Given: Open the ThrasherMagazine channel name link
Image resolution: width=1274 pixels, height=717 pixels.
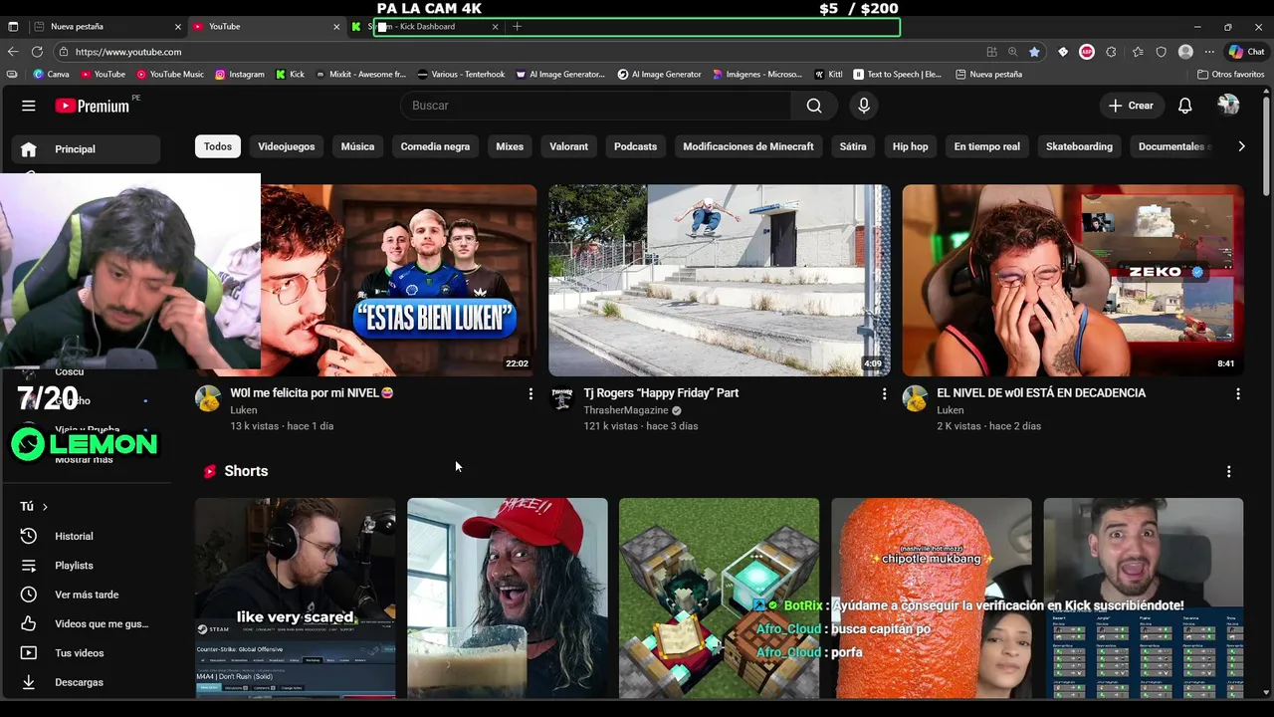Looking at the screenshot, I should click(x=626, y=410).
